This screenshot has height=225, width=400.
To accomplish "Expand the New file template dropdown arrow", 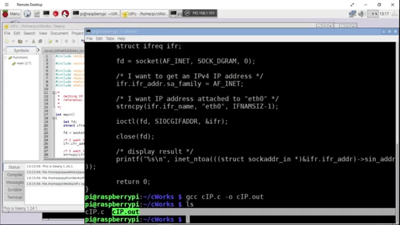I will pyautogui.click(x=13, y=41).
